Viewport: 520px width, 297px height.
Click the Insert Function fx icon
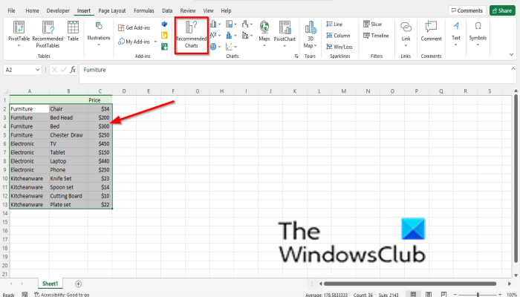(x=73, y=70)
